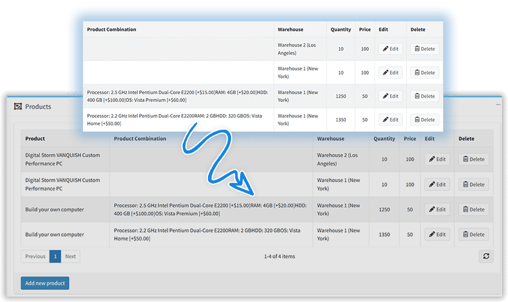Click the refresh icon in the grid footer

coord(486,256)
